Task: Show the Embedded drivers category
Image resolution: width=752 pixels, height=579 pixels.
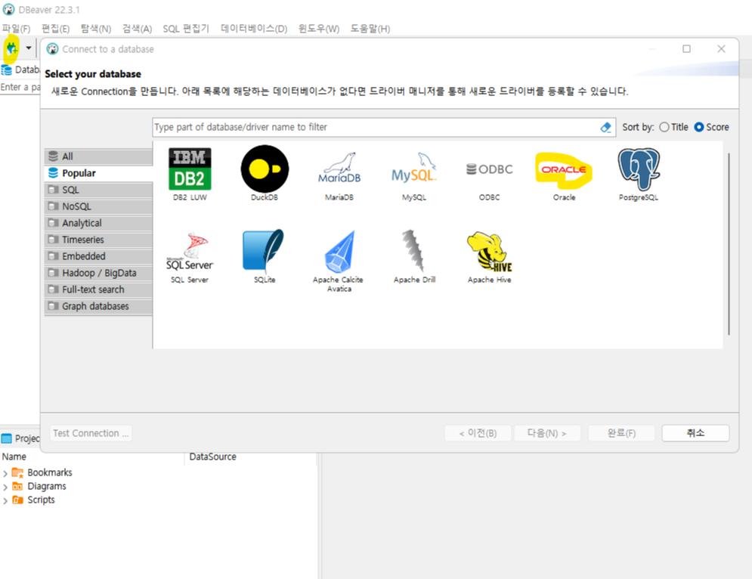Action: 98,256
